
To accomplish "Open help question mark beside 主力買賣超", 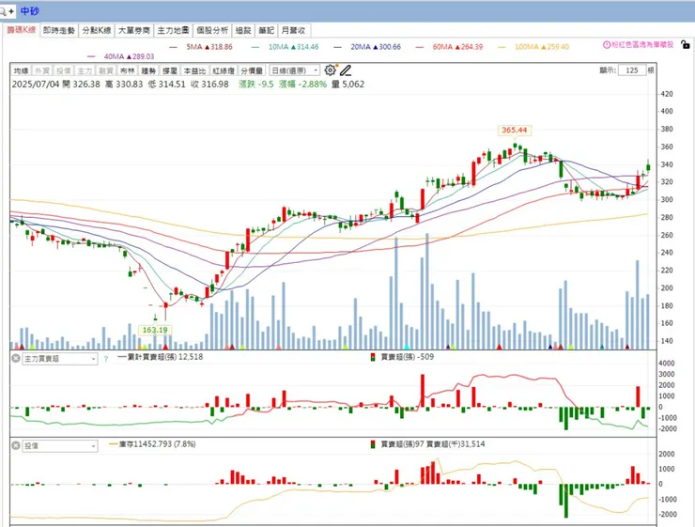I will [x=105, y=359].
